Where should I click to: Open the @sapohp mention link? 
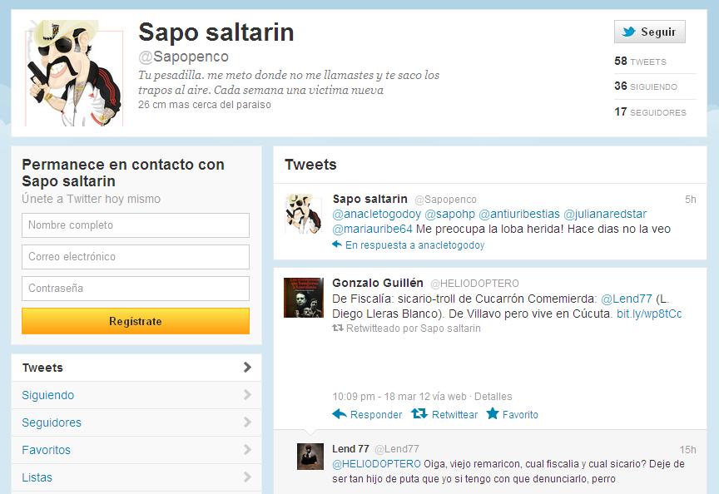coord(450,214)
